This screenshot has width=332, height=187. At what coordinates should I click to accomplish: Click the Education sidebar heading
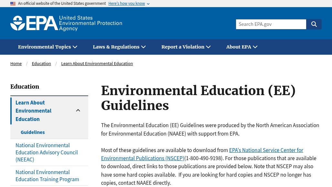click(25, 86)
